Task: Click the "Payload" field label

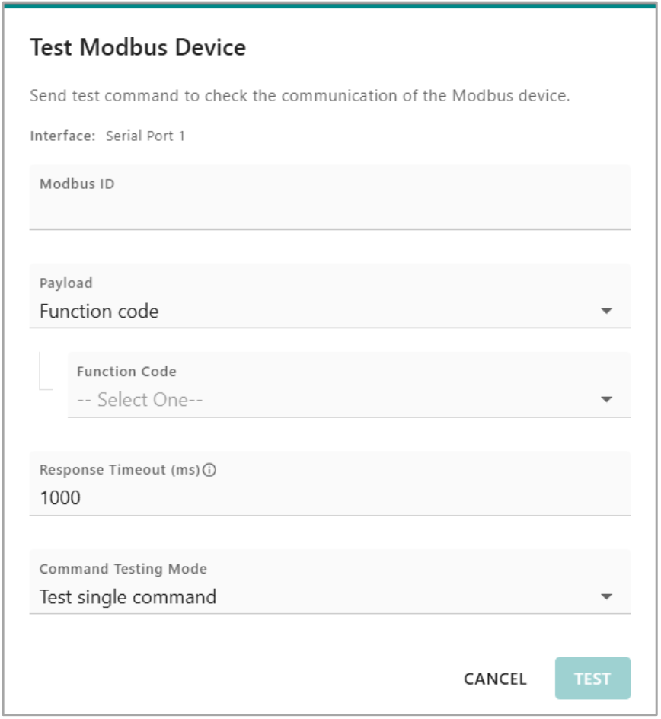Action: (x=66, y=283)
